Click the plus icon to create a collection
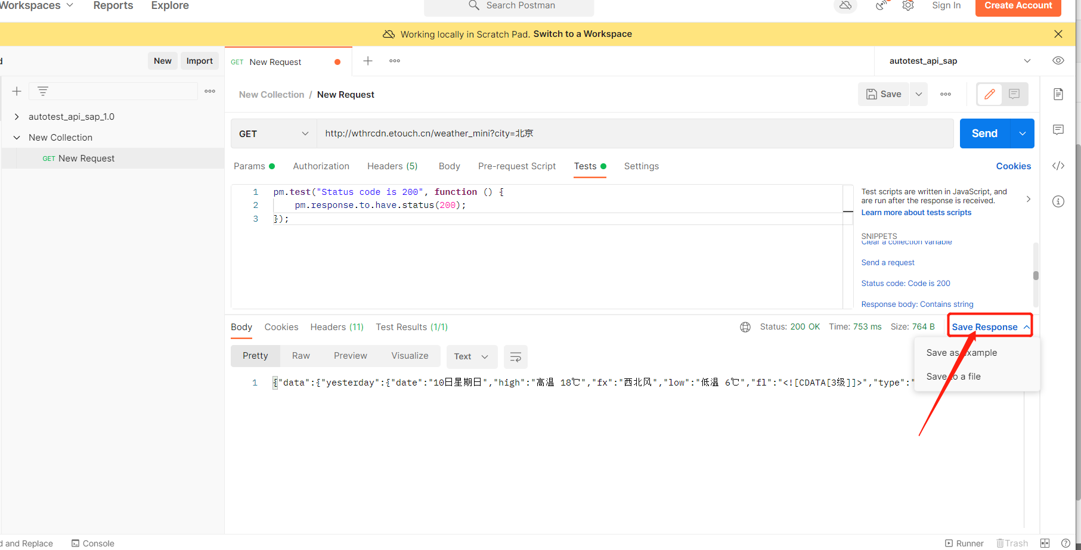Screen dimensions: 1081x550 pyautogui.click(x=17, y=91)
